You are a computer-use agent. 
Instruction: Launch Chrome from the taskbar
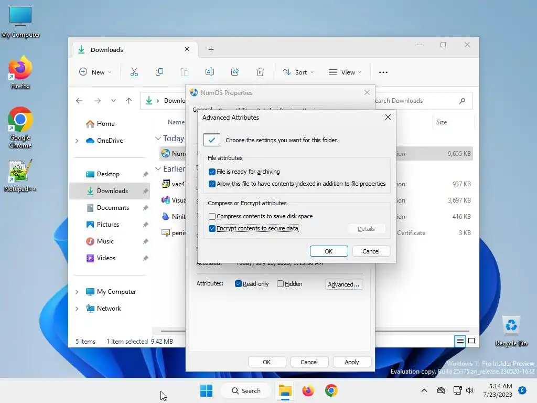tap(331, 390)
